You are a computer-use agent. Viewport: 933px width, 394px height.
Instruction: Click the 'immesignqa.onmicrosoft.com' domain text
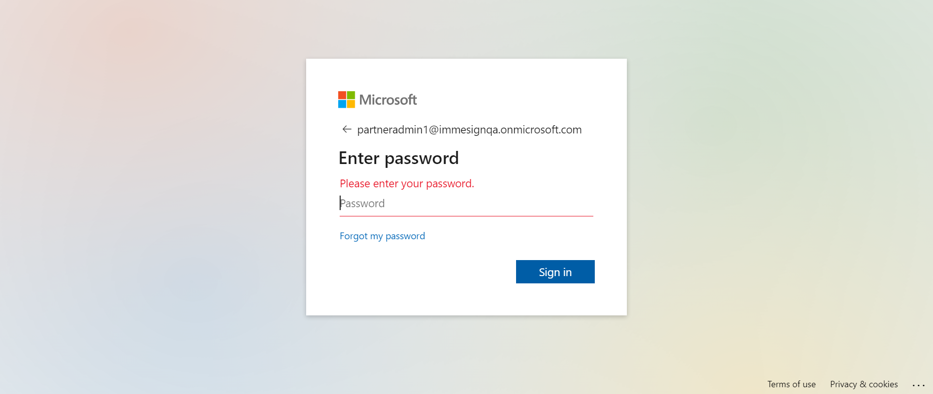tap(510, 130)
